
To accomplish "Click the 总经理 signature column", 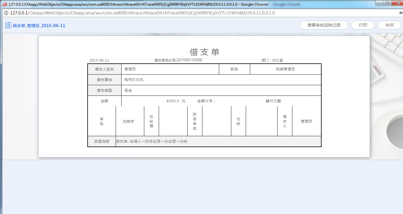I will pos(151,121).
